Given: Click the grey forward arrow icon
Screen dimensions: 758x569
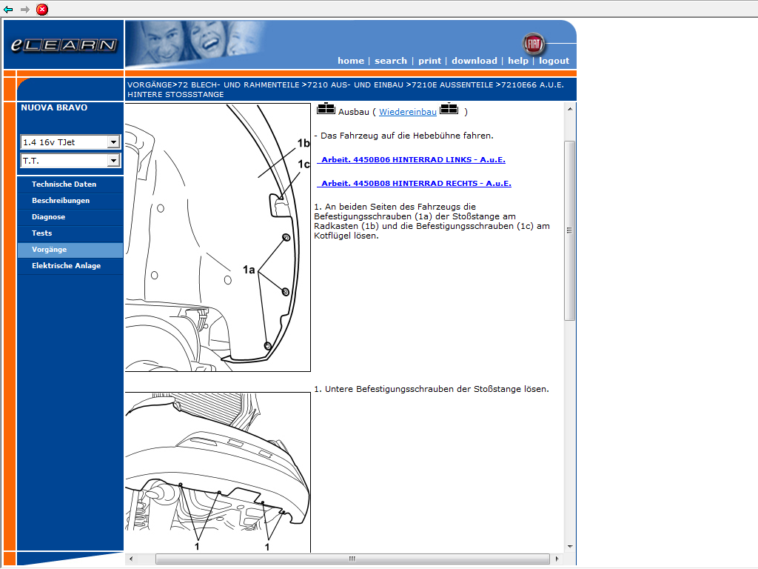Looking at the screenshot, I should tap(25, 10).
